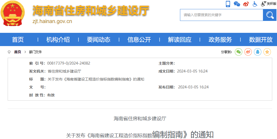Share to WeChat via green icon
This screenshot has height=139, width=277.
coord(239,52)
